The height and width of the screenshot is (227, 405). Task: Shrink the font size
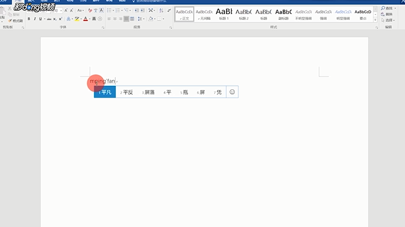point(72,11)
